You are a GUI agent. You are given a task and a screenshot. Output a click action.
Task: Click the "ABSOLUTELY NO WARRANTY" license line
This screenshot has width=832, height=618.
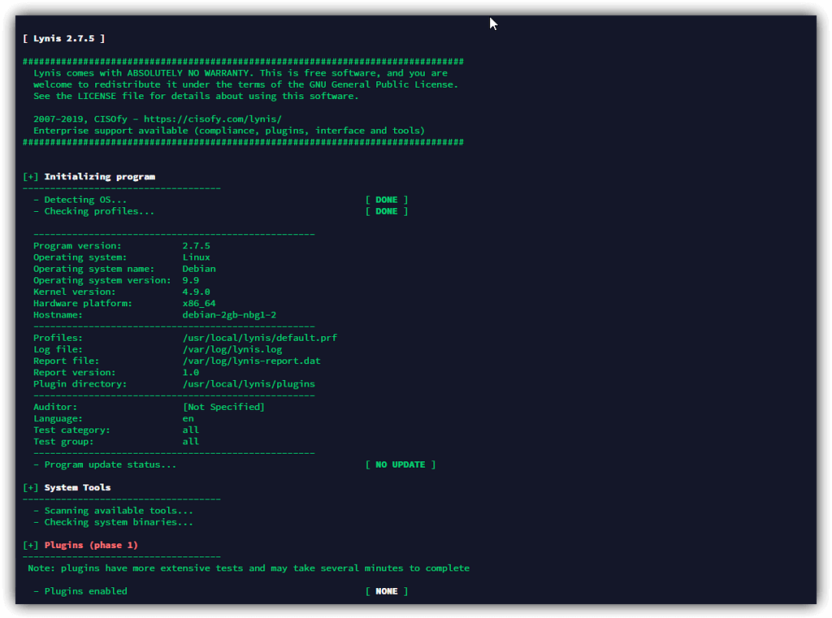click(240, 72)
